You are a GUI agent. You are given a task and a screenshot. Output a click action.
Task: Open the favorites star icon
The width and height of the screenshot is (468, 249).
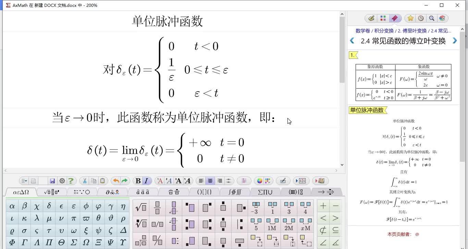[x=410, y=18]
